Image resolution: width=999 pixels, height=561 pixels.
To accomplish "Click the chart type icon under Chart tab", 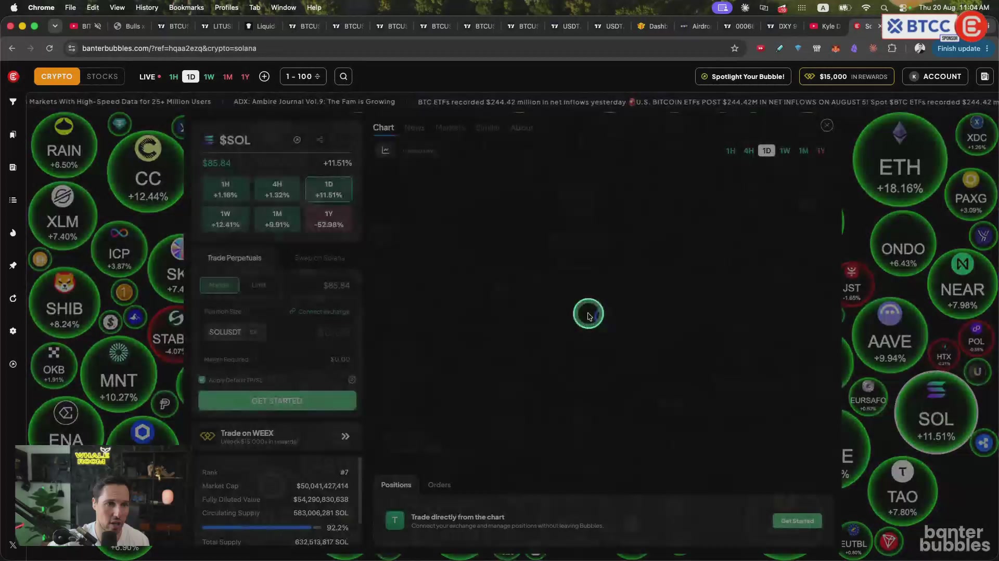I will 386,151.
